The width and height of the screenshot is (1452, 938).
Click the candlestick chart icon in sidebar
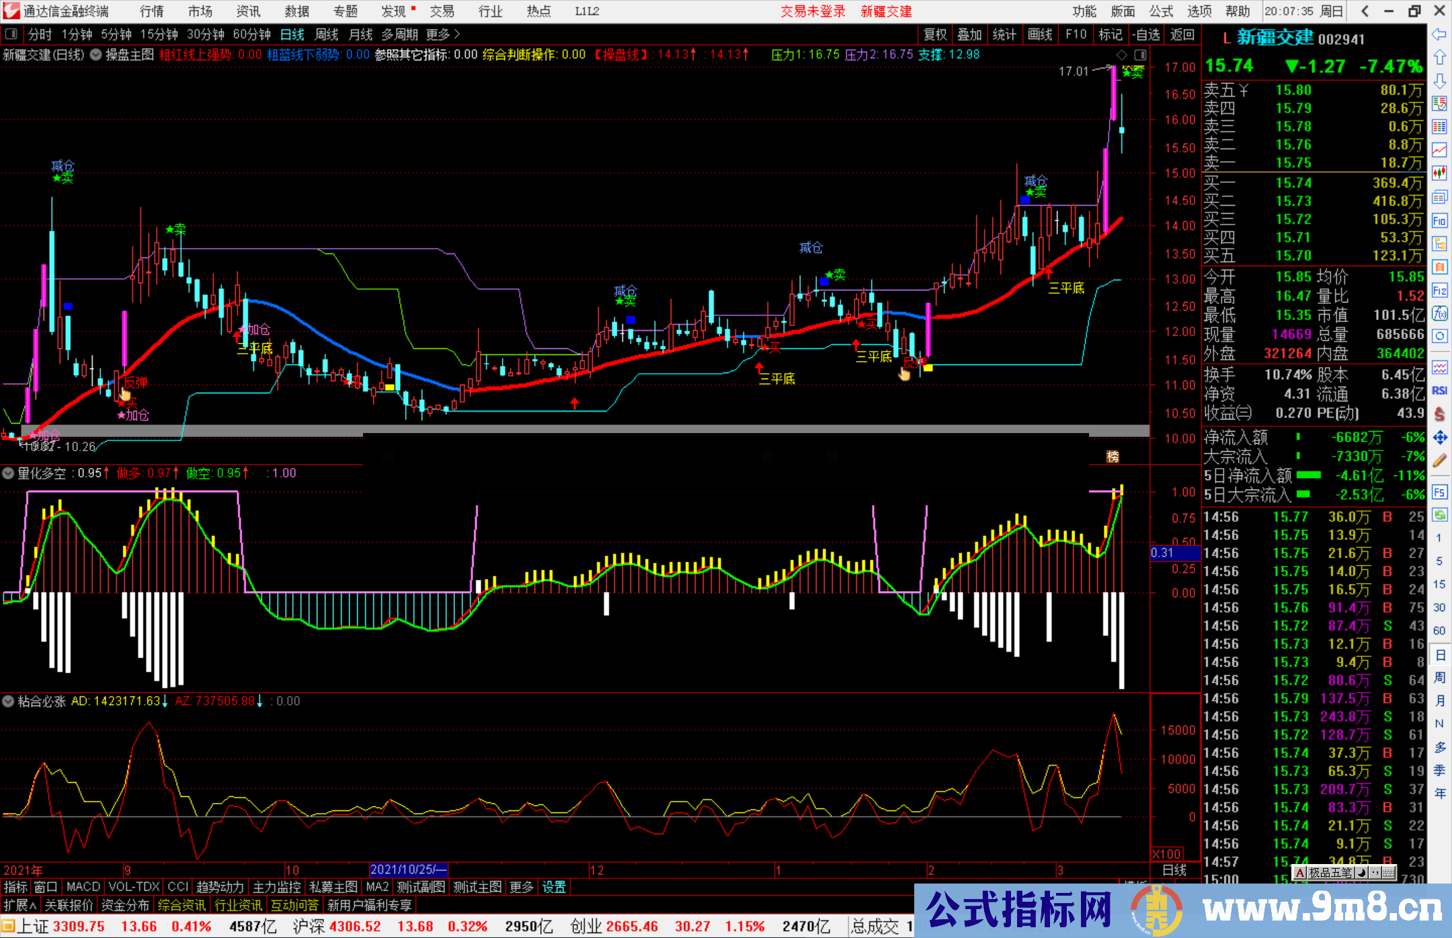[x=1439, y=173]
